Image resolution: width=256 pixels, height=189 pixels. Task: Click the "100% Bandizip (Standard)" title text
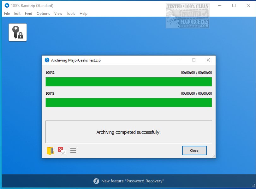pos(32,6)
